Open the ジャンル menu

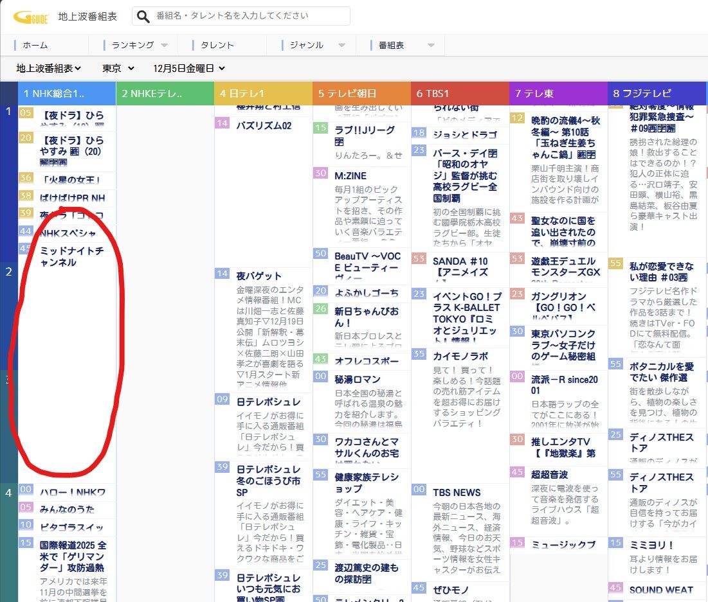[307, 45]
